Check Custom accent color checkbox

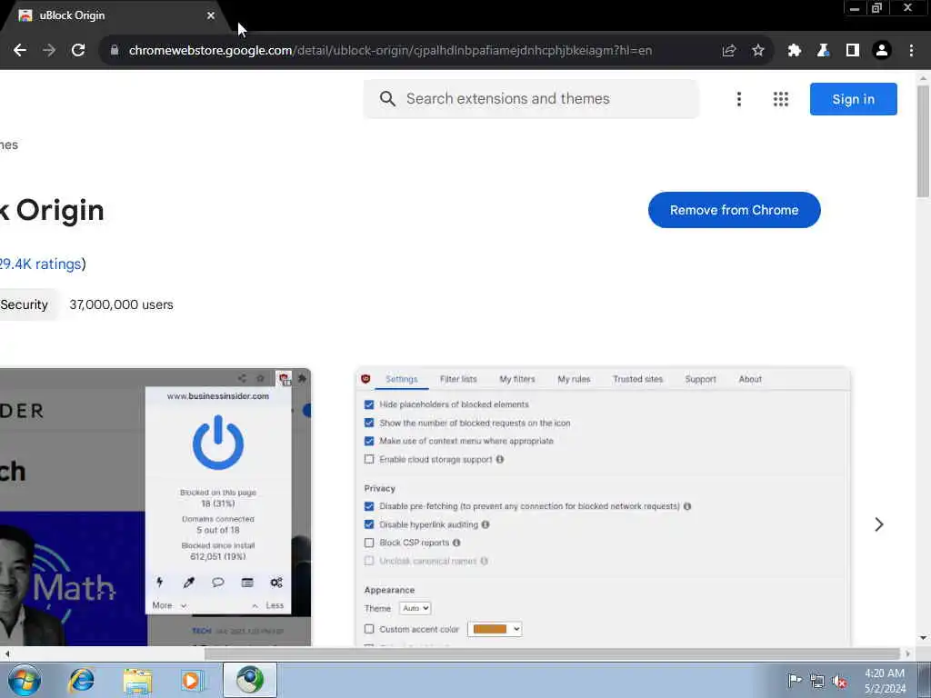[369, 629]
